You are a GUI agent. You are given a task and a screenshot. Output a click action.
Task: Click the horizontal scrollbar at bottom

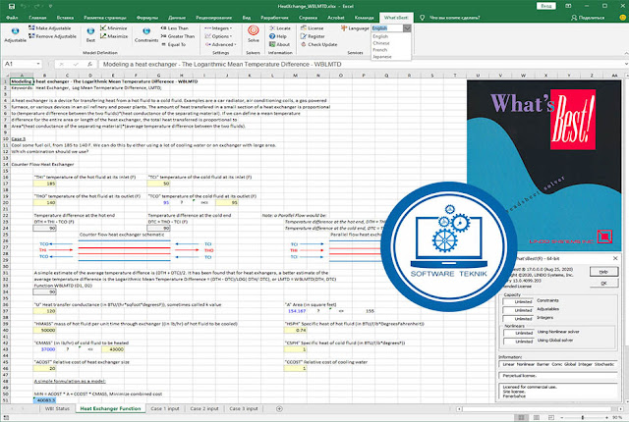coord(539,409)
